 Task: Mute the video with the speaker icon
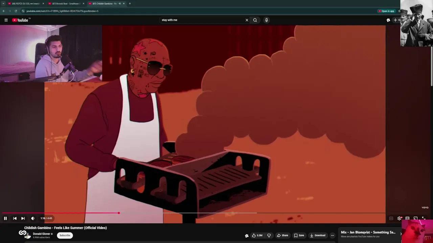tap(33, 218)
